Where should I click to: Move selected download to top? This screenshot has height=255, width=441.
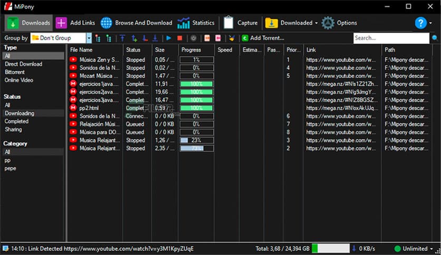(122, 38)
